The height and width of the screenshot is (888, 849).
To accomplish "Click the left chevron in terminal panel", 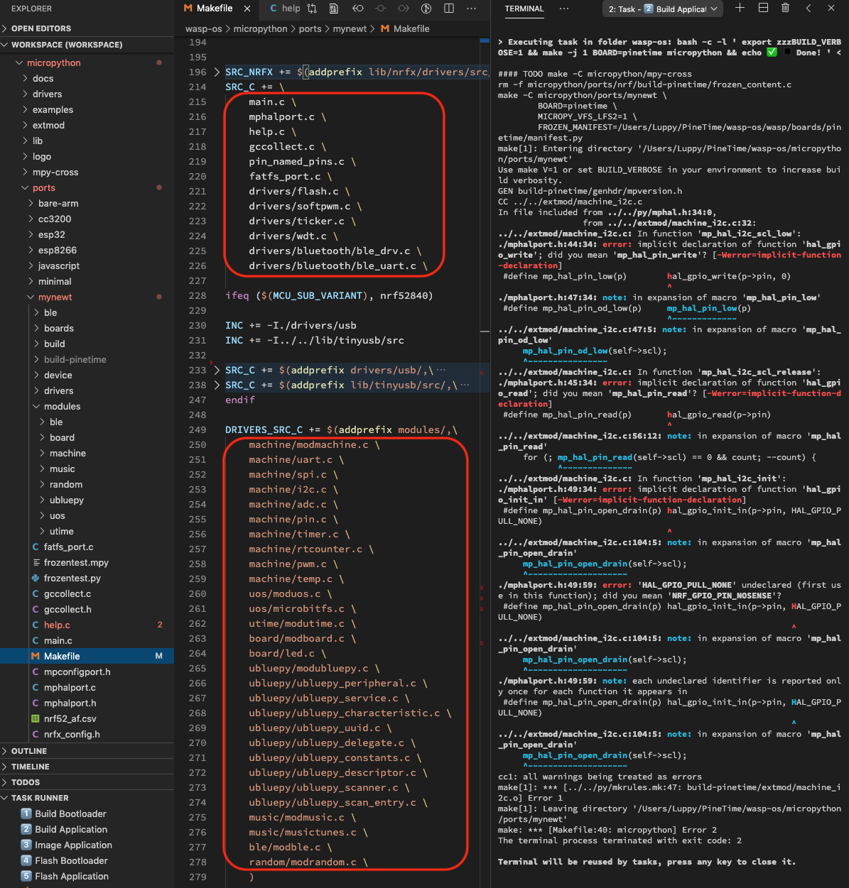I will 809,9.
